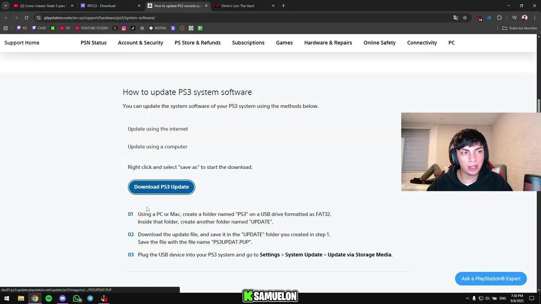Open the first Twitch YO bookmark
The height and width of the screenshot is (304, 541).
tap(22, 28)
